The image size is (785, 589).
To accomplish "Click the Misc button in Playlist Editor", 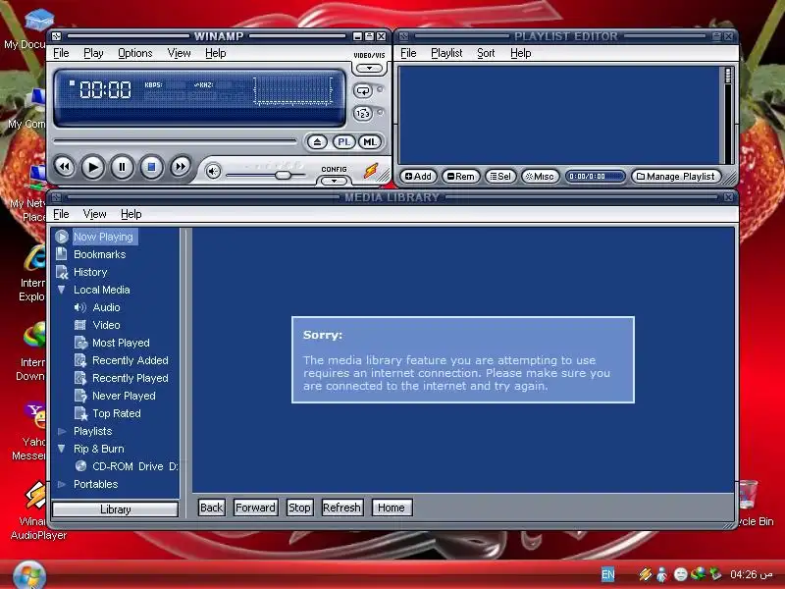I will (x=540, y=177).
